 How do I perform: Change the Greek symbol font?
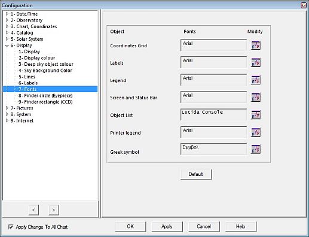256,149
